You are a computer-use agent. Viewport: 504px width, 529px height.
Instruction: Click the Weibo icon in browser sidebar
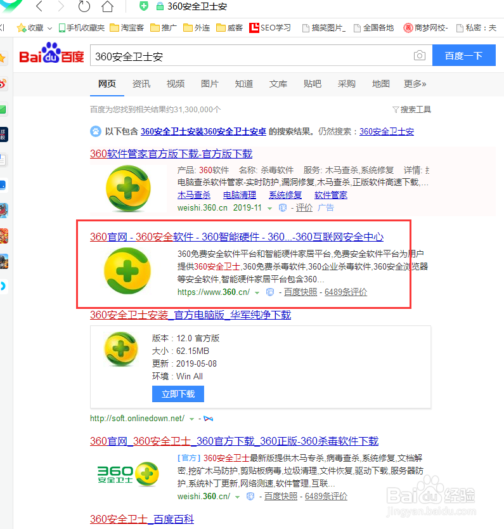(3, 84)
